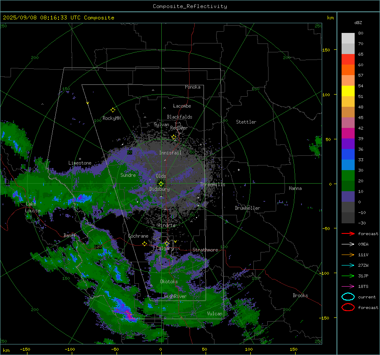This screenshot has height=355, width=380.
Task: Click the dBZ legend heading
Action: tap(358, 22)
